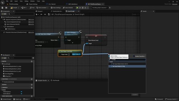This screenshot has width=179, height=101.
Task: Open the bookmarks dropdown in graph bar
Action: click(x=37, y=14)
